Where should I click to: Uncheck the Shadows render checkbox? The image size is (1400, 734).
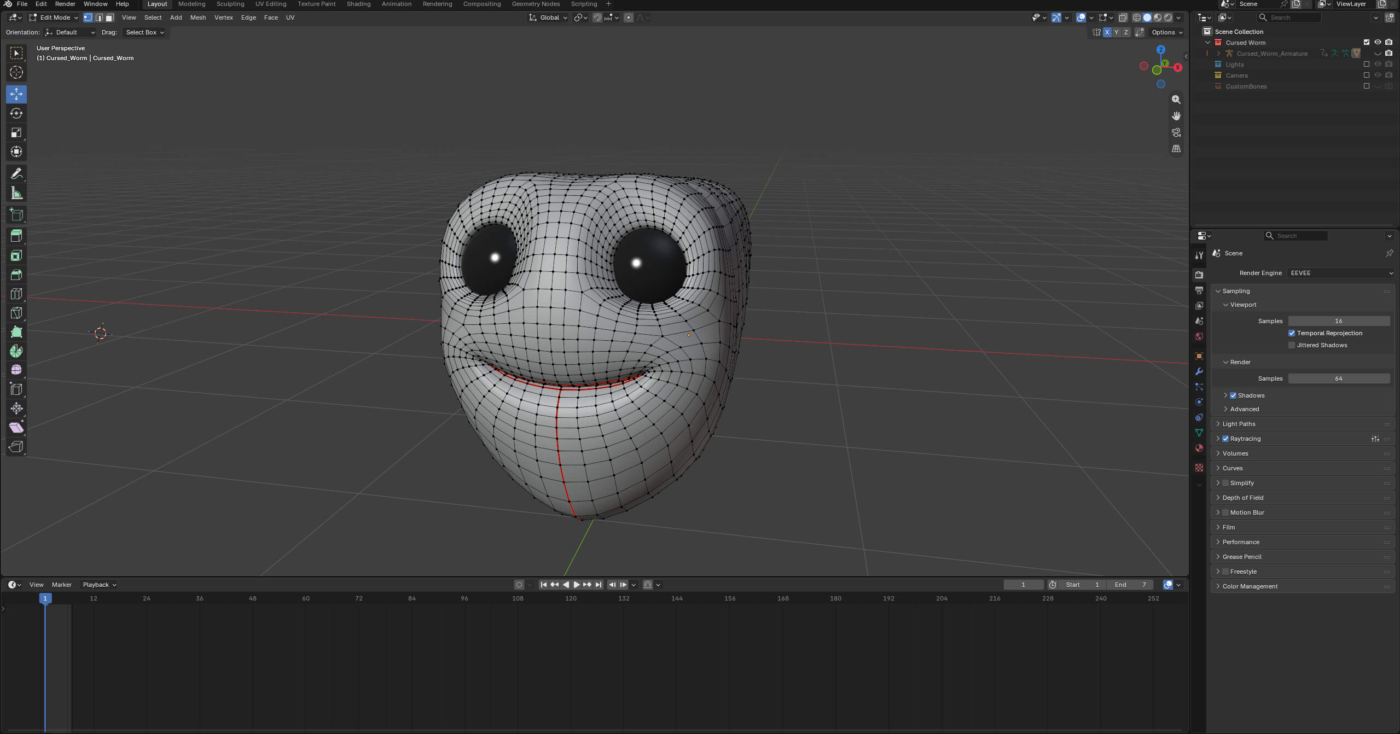[1233, 395]
